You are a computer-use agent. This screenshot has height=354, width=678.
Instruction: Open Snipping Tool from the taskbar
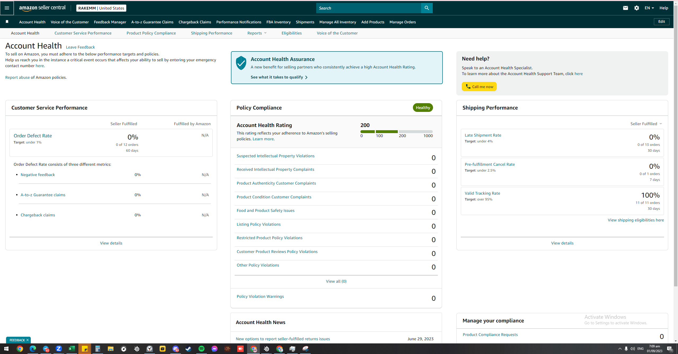click(305, 349)
